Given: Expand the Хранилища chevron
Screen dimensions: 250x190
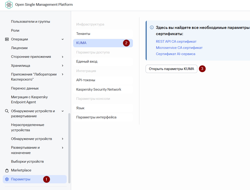Looking at the screenshot, I should (x=63, y=65).
